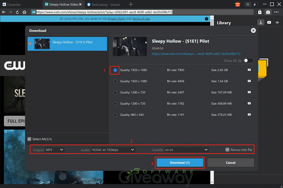Click the back navigation arrow
Image resolution: width=283 pixels, height=188 pixels.
coord(4,12)
